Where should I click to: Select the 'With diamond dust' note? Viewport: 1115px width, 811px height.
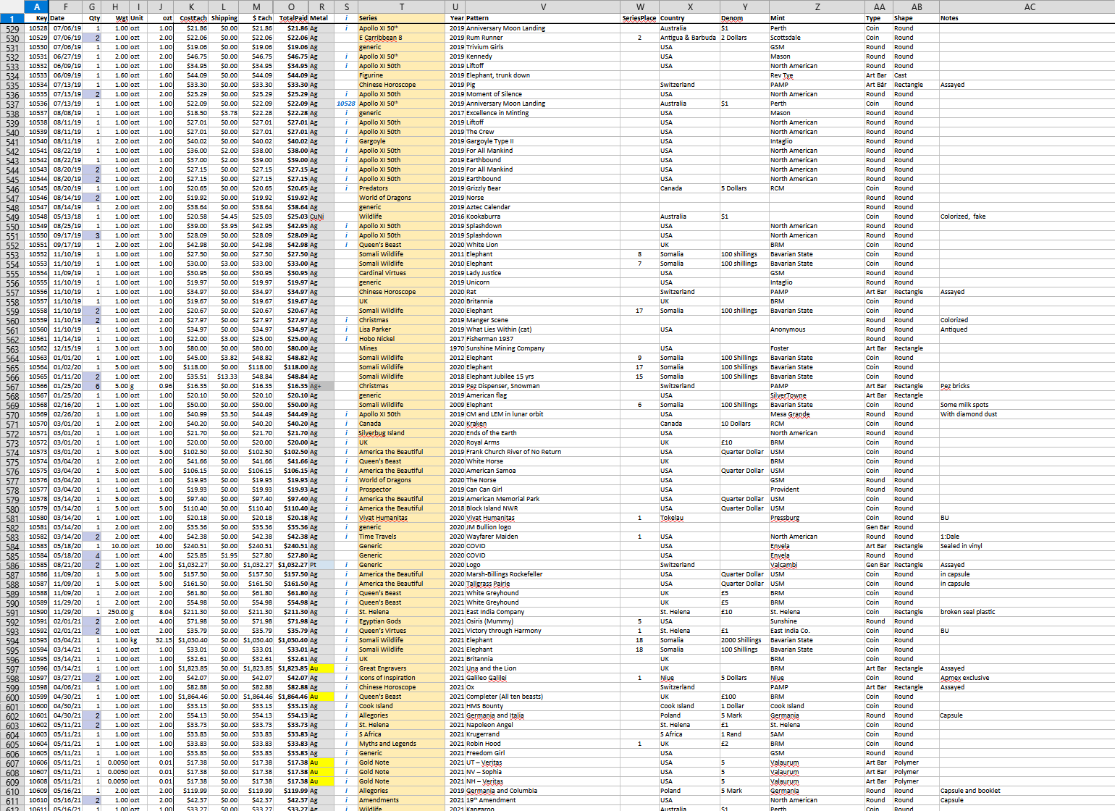(1030, 414)
